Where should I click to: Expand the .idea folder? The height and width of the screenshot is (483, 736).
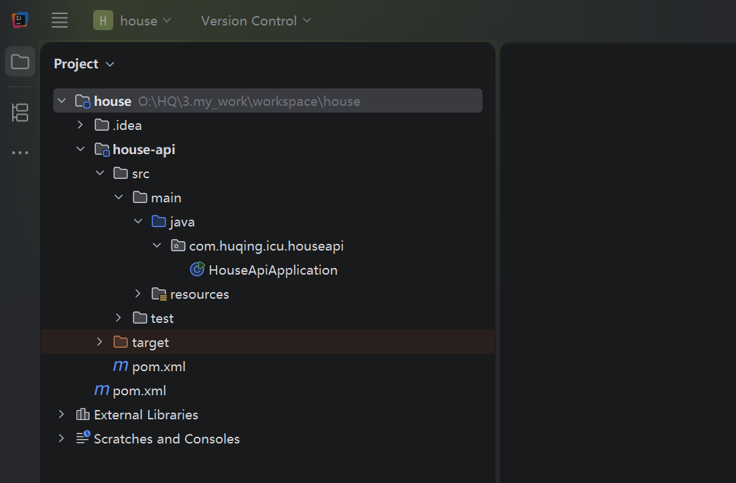point(80,125)
